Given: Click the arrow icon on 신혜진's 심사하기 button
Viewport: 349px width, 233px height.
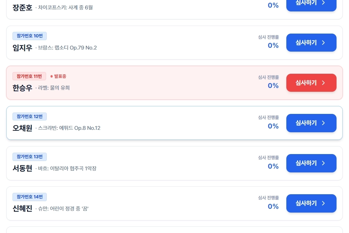Looking at the screenshot, I should tap(323, 203).
